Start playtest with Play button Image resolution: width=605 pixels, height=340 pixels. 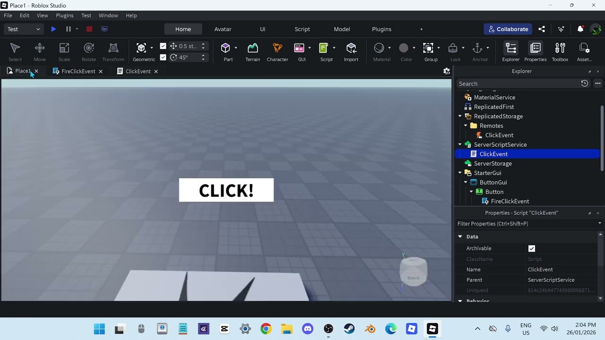coord(53,29)
